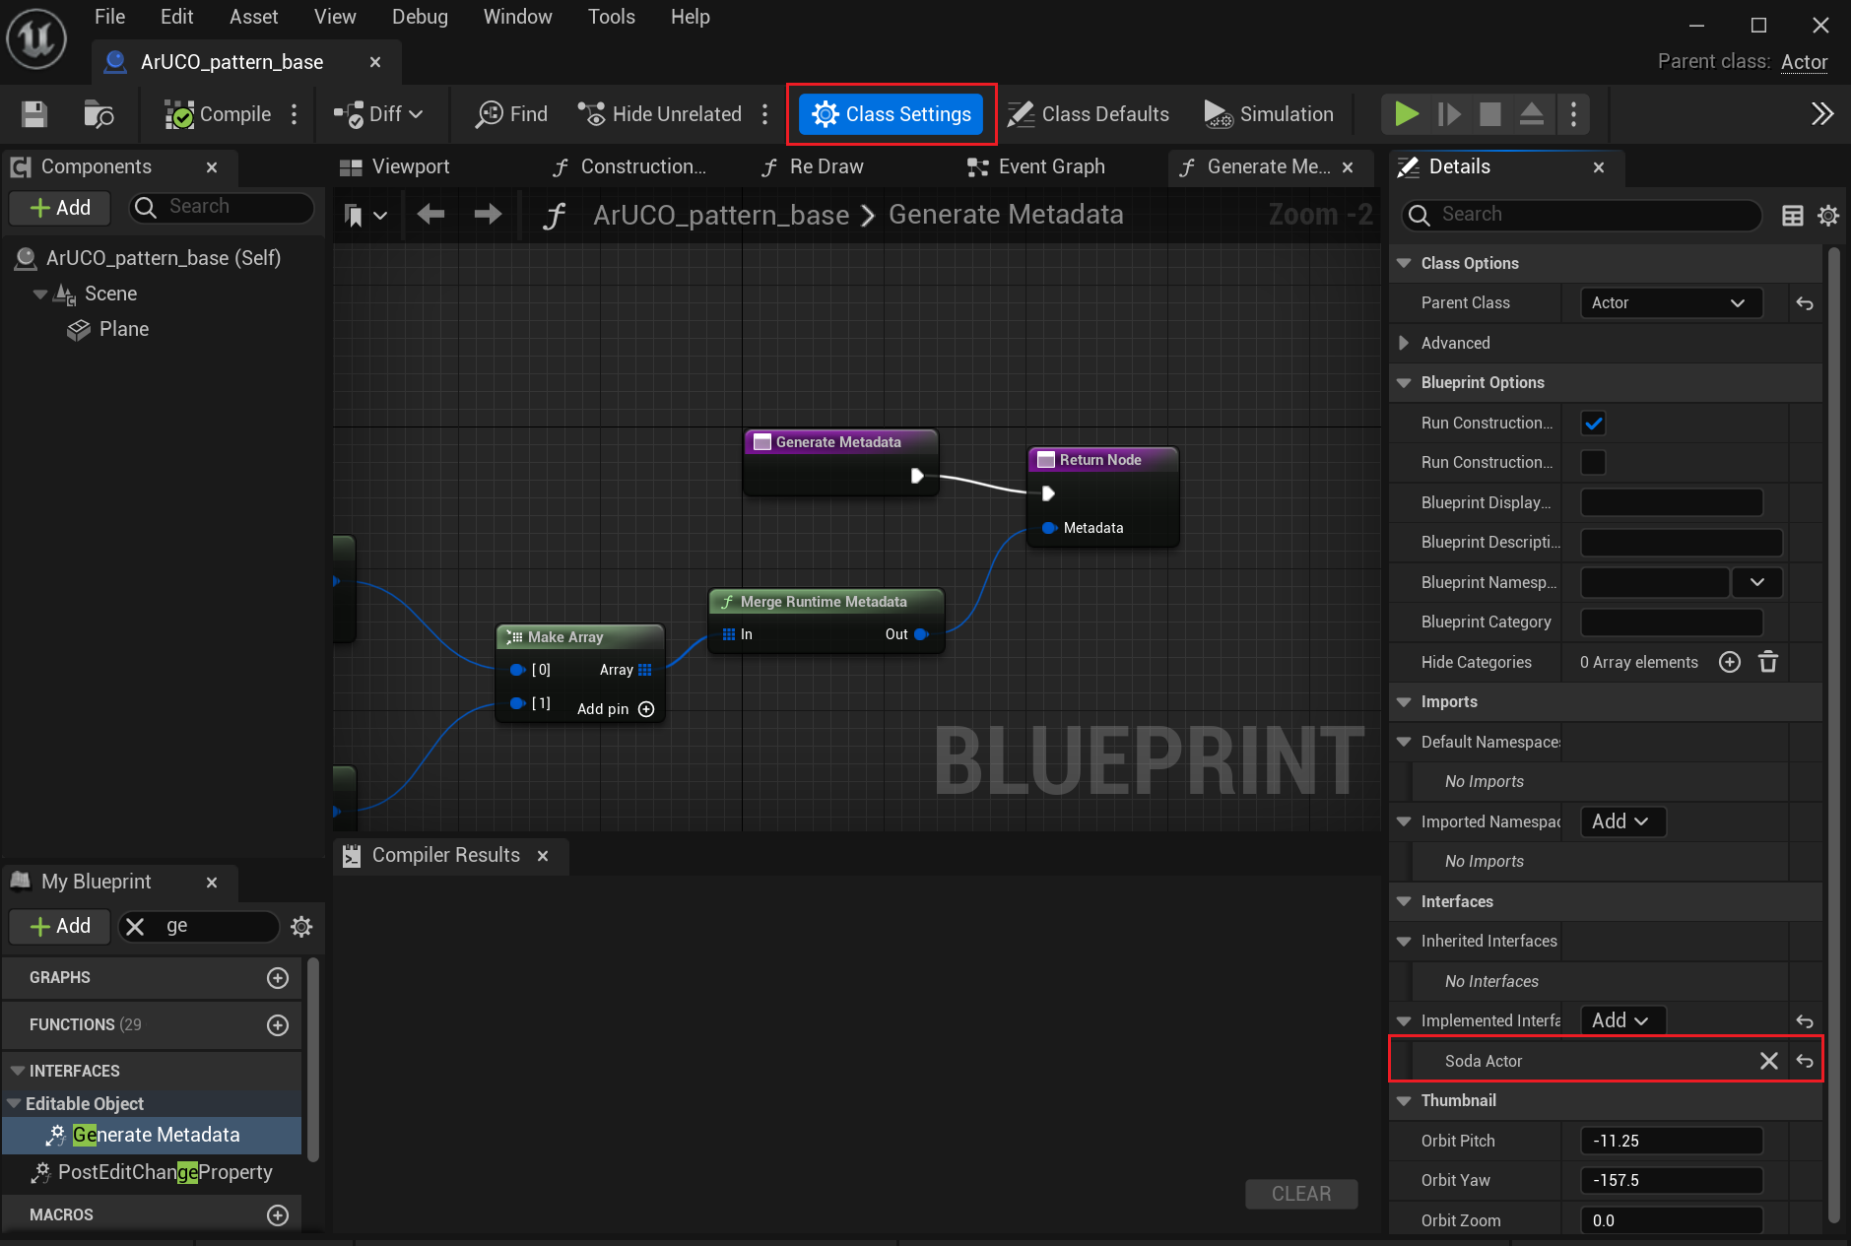The width and height of the screenshot is (1851, 1246).
Task: Click Add pin on Make Array node
Action: [616, 709]
